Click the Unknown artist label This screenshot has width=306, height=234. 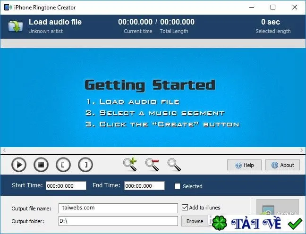click(46, 31)
